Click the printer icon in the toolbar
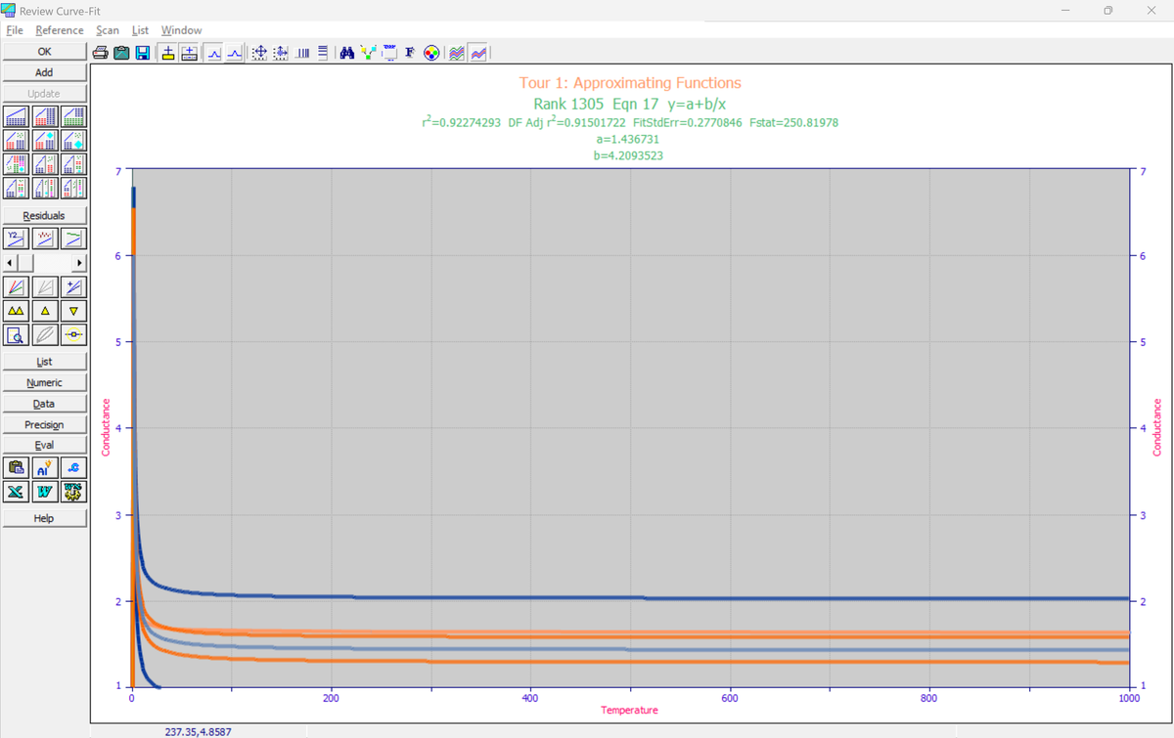1174x738 pixels. click(x=101, y=52)
